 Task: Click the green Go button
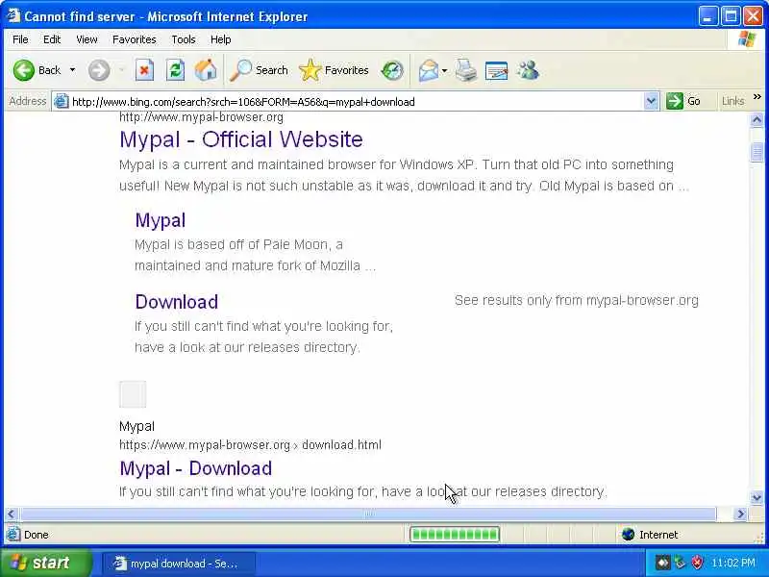pyautogui.click(x=683, y=102)
